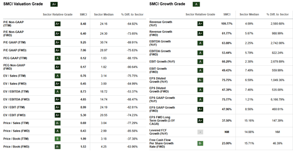Open the Revenue Growth (YoY) metric label
Screen dimensions: 293x167
pyautogui.click(x=161, y=24)
